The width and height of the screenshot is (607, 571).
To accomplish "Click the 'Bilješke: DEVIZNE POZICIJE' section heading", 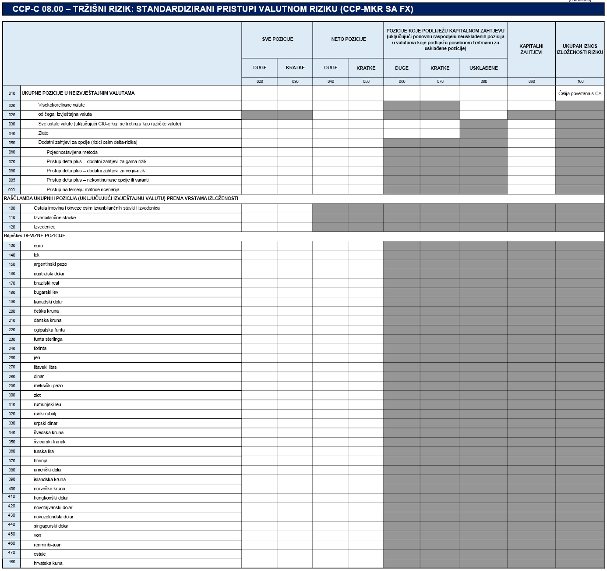I will pyautogui.click(x=35, y=236).
